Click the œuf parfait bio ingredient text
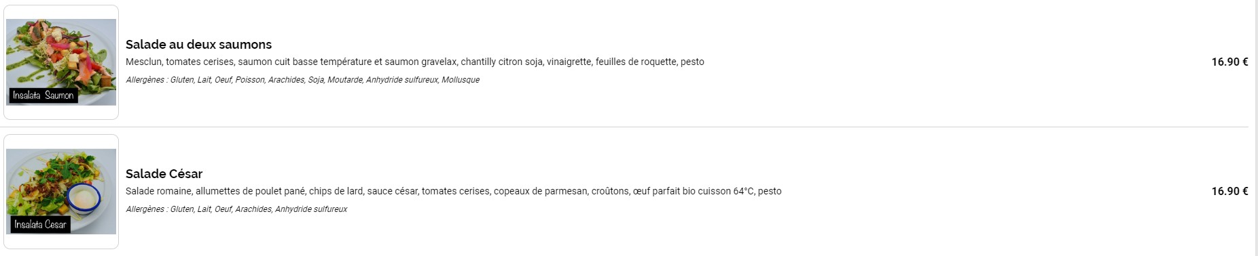 pyautogui.click(x=664, y=191)
